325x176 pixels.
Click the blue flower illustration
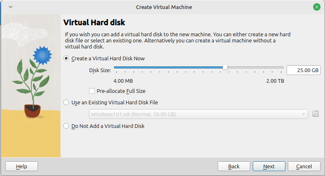point(42,55)
